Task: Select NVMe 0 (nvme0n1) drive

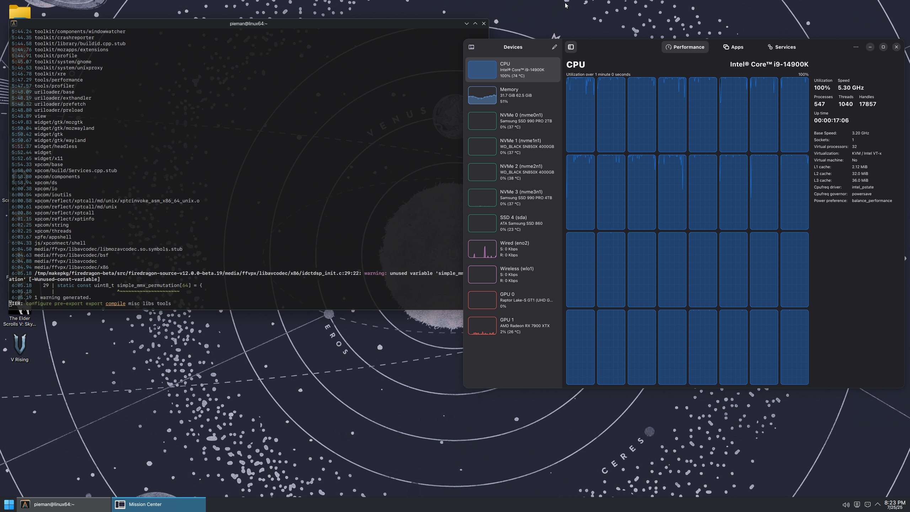Action: (513, 121)
